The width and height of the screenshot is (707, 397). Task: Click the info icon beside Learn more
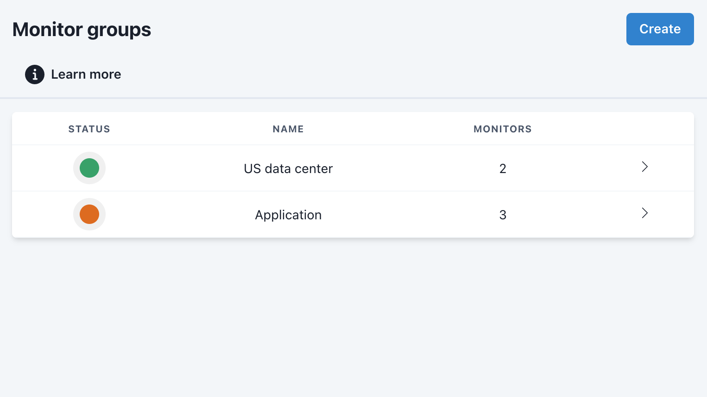click(x=35, y=74)
